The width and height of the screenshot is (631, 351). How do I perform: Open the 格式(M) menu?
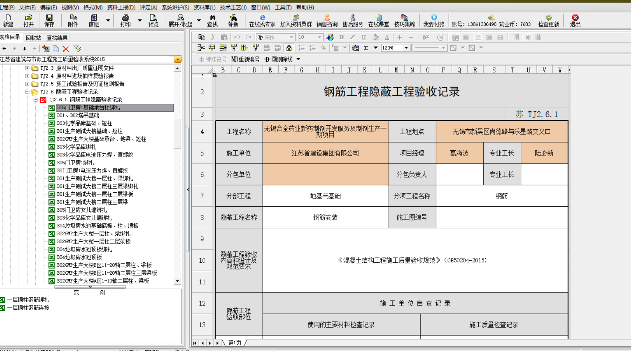[93, 7]
